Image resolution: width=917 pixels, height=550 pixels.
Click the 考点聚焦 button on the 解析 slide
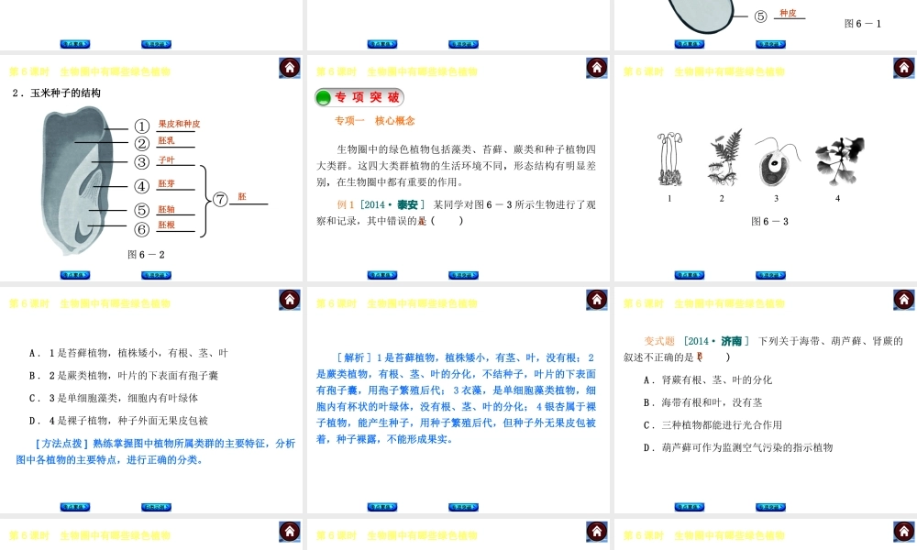381,507
